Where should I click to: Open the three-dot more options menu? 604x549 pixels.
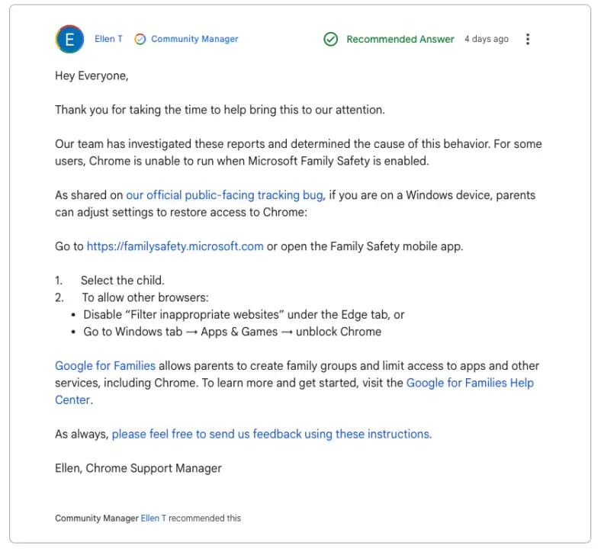(x=528, y=39)
